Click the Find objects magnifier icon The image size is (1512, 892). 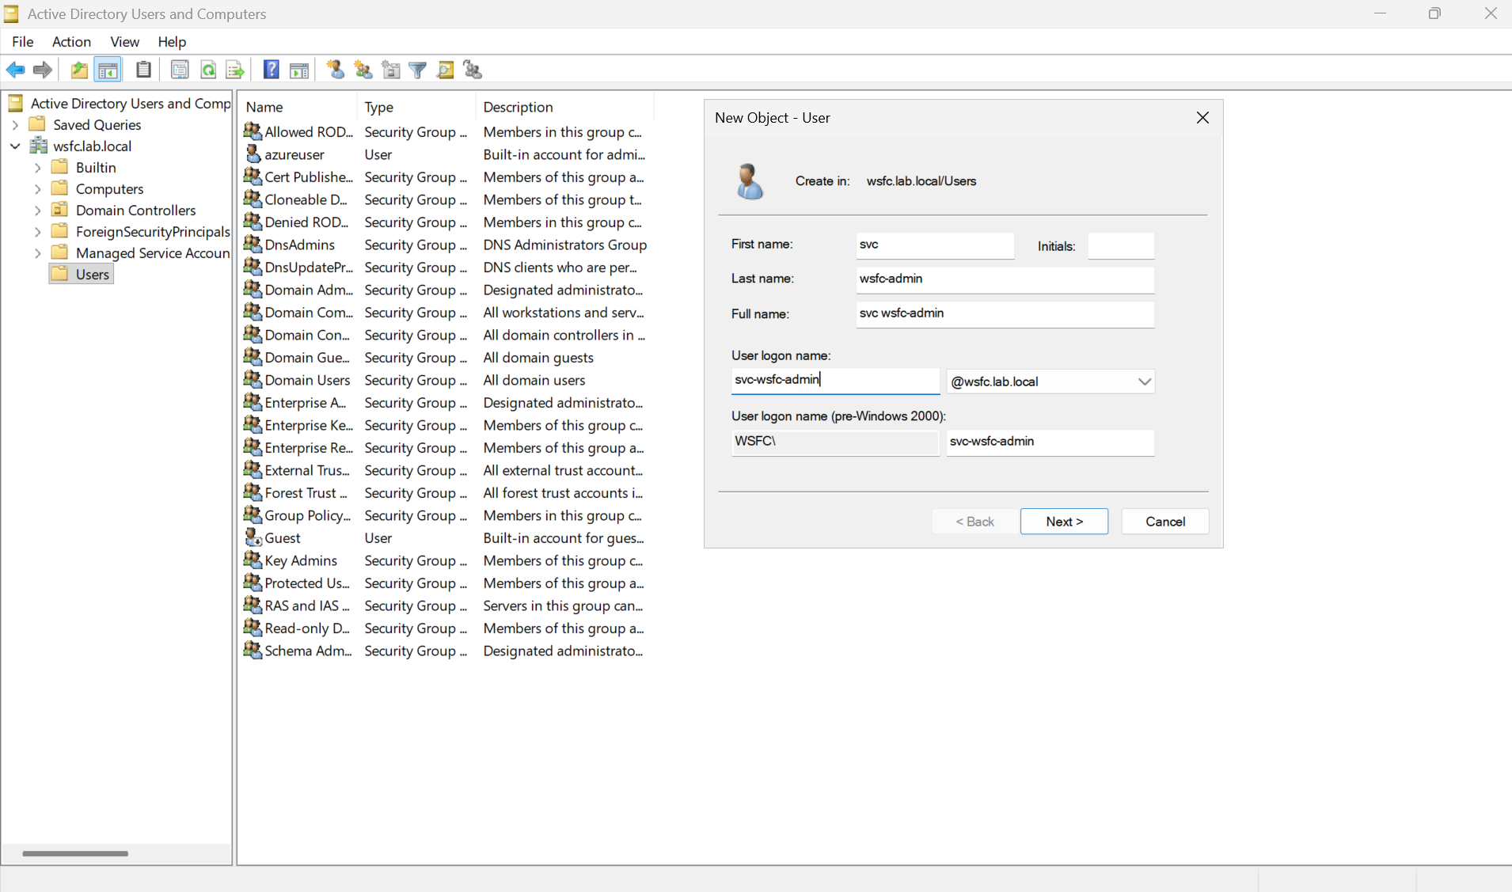click(x=446, y=70)
